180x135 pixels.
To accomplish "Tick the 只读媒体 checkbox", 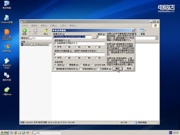I will tap(98, 69).
